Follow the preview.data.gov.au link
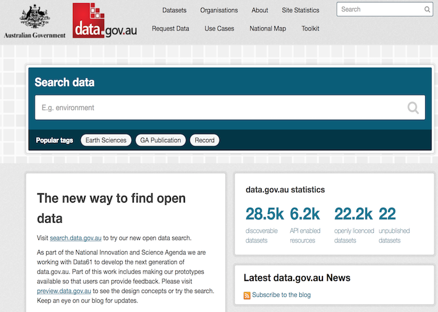Image resolution: width=438 pixels, height=312 pixels. pos(64,291)
